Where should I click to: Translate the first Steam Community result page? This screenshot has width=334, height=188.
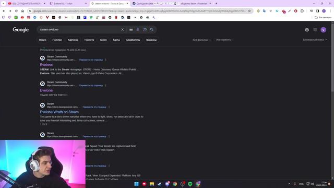(91, 60)
